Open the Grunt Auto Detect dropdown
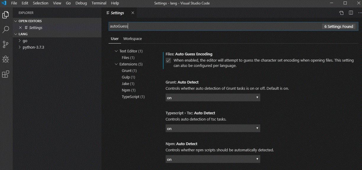362x170 pixels. point(213,97)
